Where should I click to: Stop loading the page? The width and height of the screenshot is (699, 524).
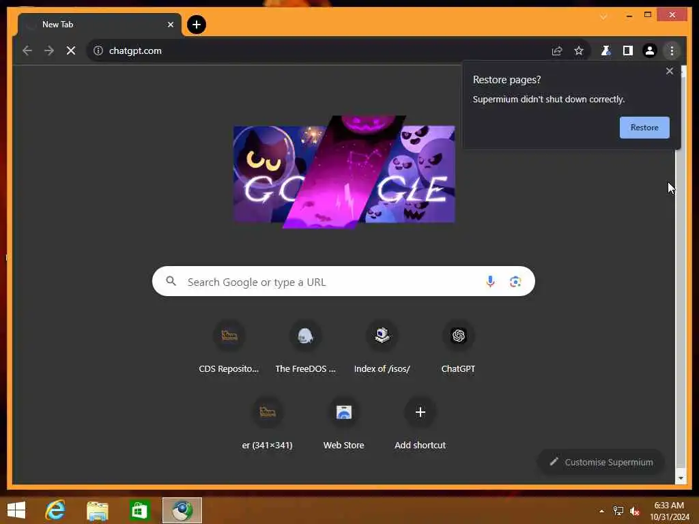point(70,50)
